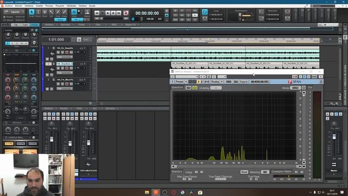The image size is (348, 196).
Task: Rewind to start with transport button
Action: (x=97, y=13)
